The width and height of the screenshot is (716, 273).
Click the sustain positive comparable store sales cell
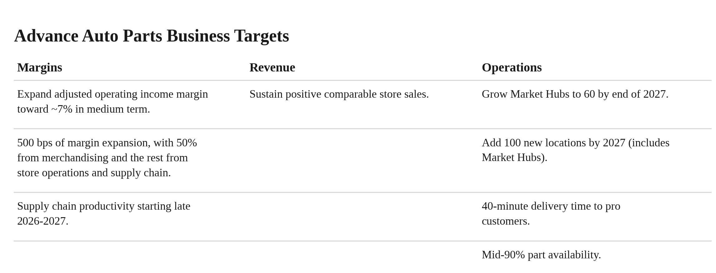362,105
